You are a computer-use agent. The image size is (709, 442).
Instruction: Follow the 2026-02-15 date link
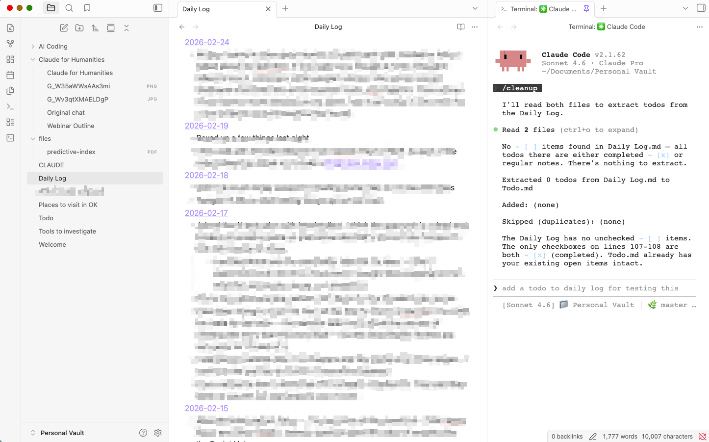tap(206, 409)
